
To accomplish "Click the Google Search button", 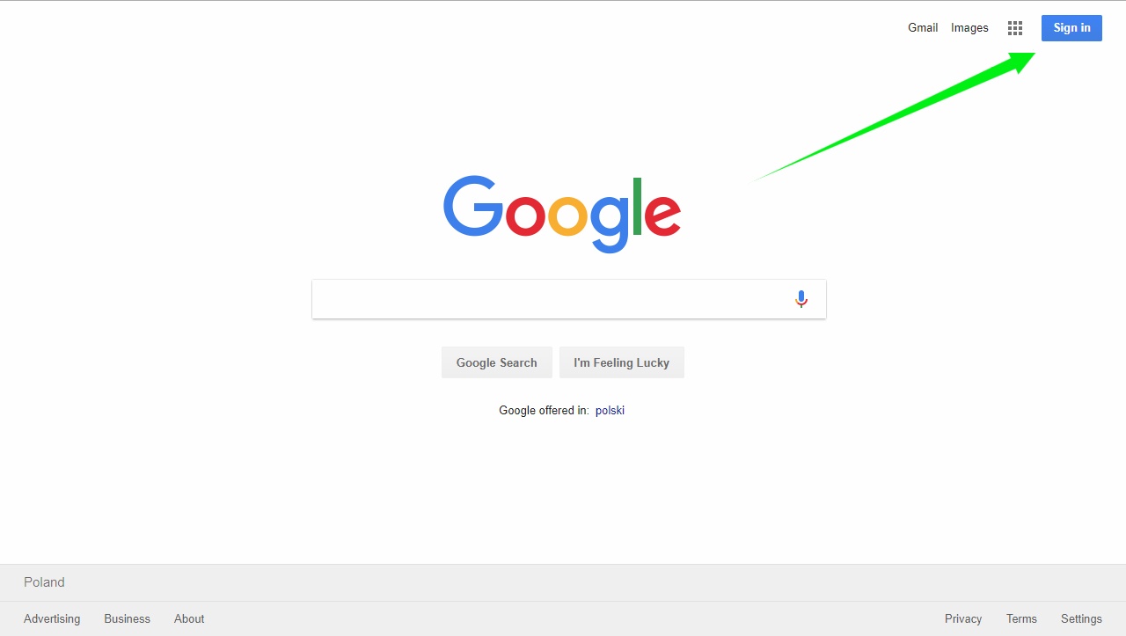I will (497, 362).
